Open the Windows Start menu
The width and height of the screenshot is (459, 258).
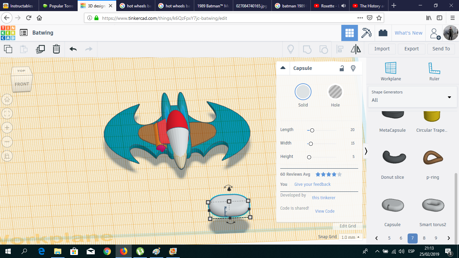tap(8, 251)
